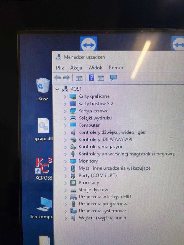Expand Kontrolery magazynu arrow
184x245 pixels.
[66, 147]
